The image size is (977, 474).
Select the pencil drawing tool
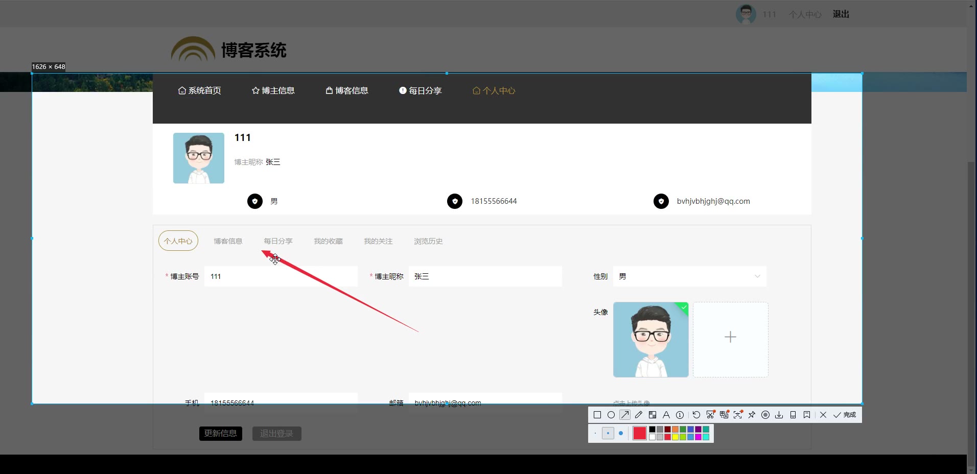[639, 415]
